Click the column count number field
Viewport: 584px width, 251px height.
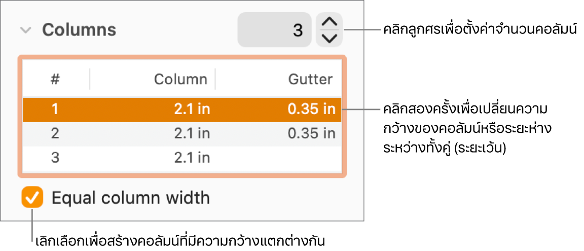[274, 30]
